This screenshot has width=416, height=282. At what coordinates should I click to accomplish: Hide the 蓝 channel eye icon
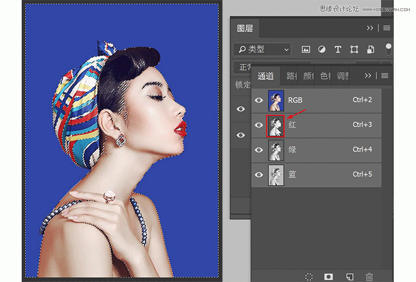click(x=258, y=175)
